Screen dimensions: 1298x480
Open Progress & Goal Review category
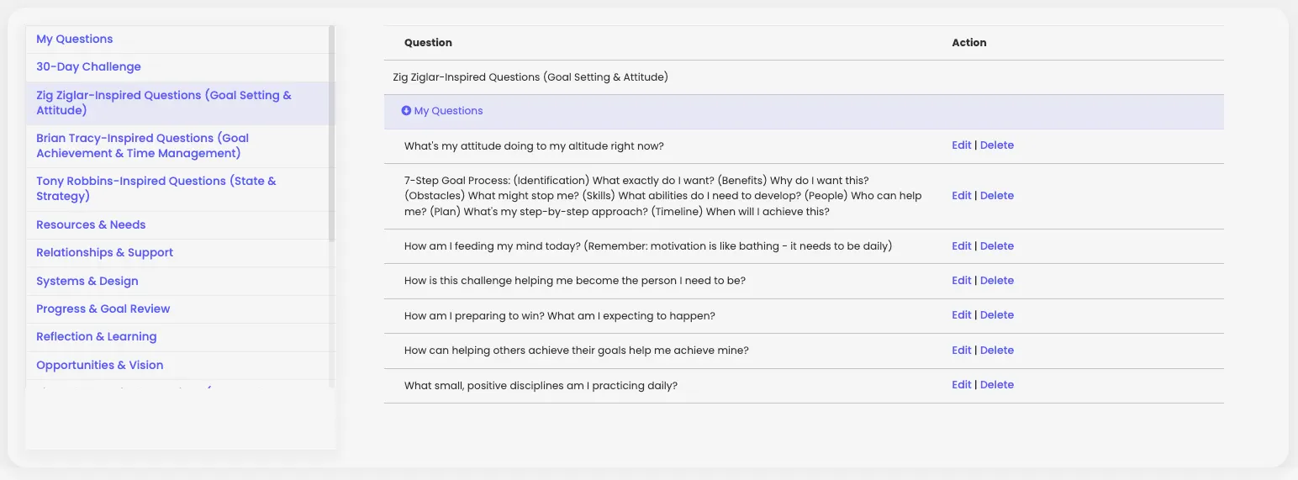[x=103, y=309]
